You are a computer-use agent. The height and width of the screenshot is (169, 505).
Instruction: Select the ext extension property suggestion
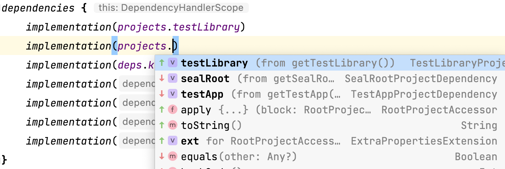(330, 141)
